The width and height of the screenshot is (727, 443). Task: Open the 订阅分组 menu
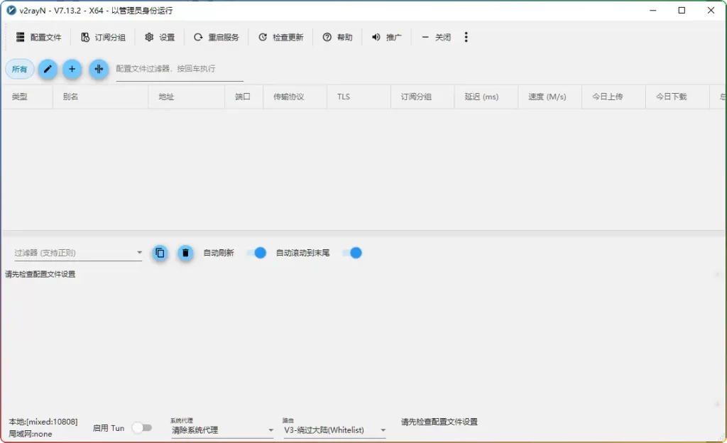coord(103,37)
